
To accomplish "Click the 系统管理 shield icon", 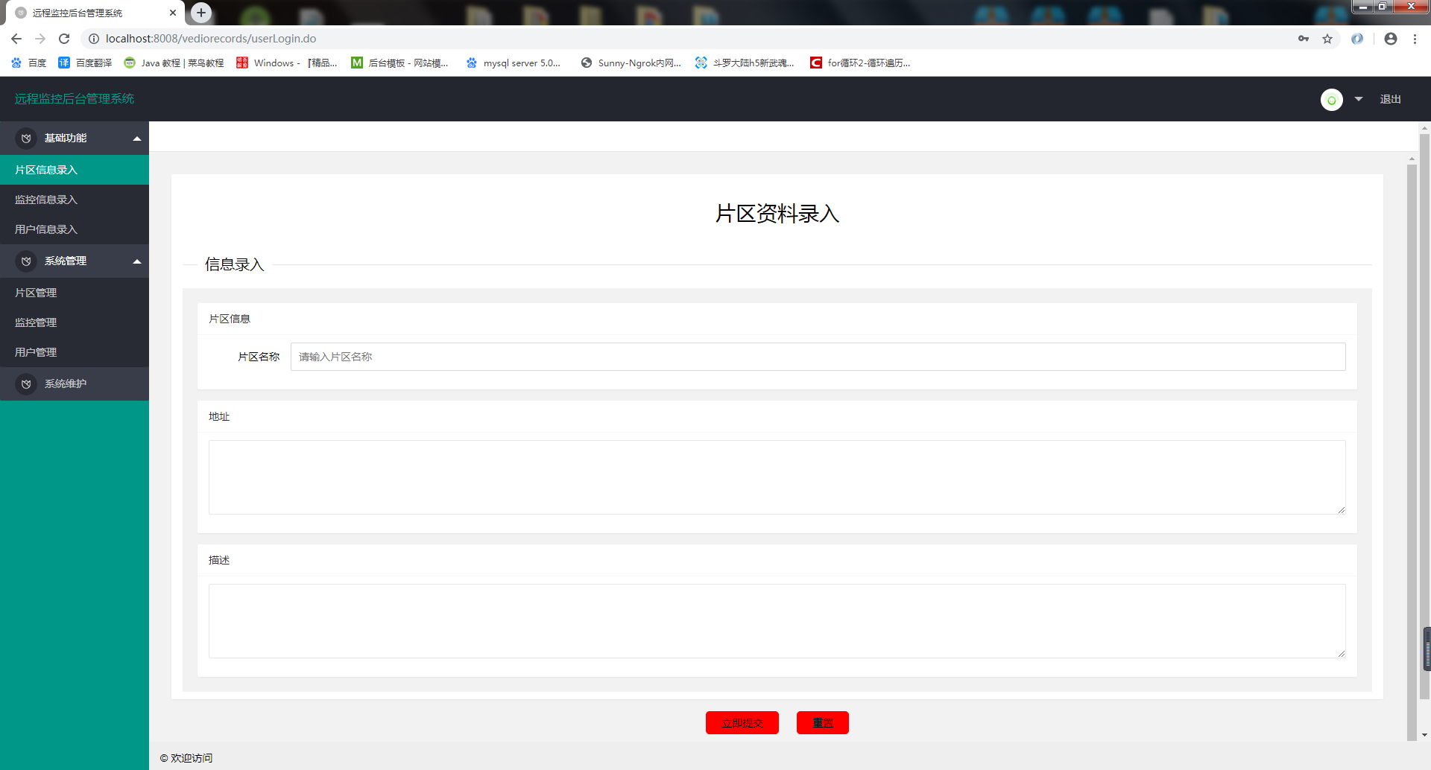I will point(26,261).
